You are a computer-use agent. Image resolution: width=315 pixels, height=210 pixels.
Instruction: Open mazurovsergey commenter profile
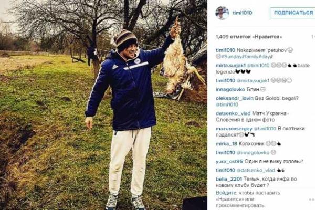[x=234, y=129]
